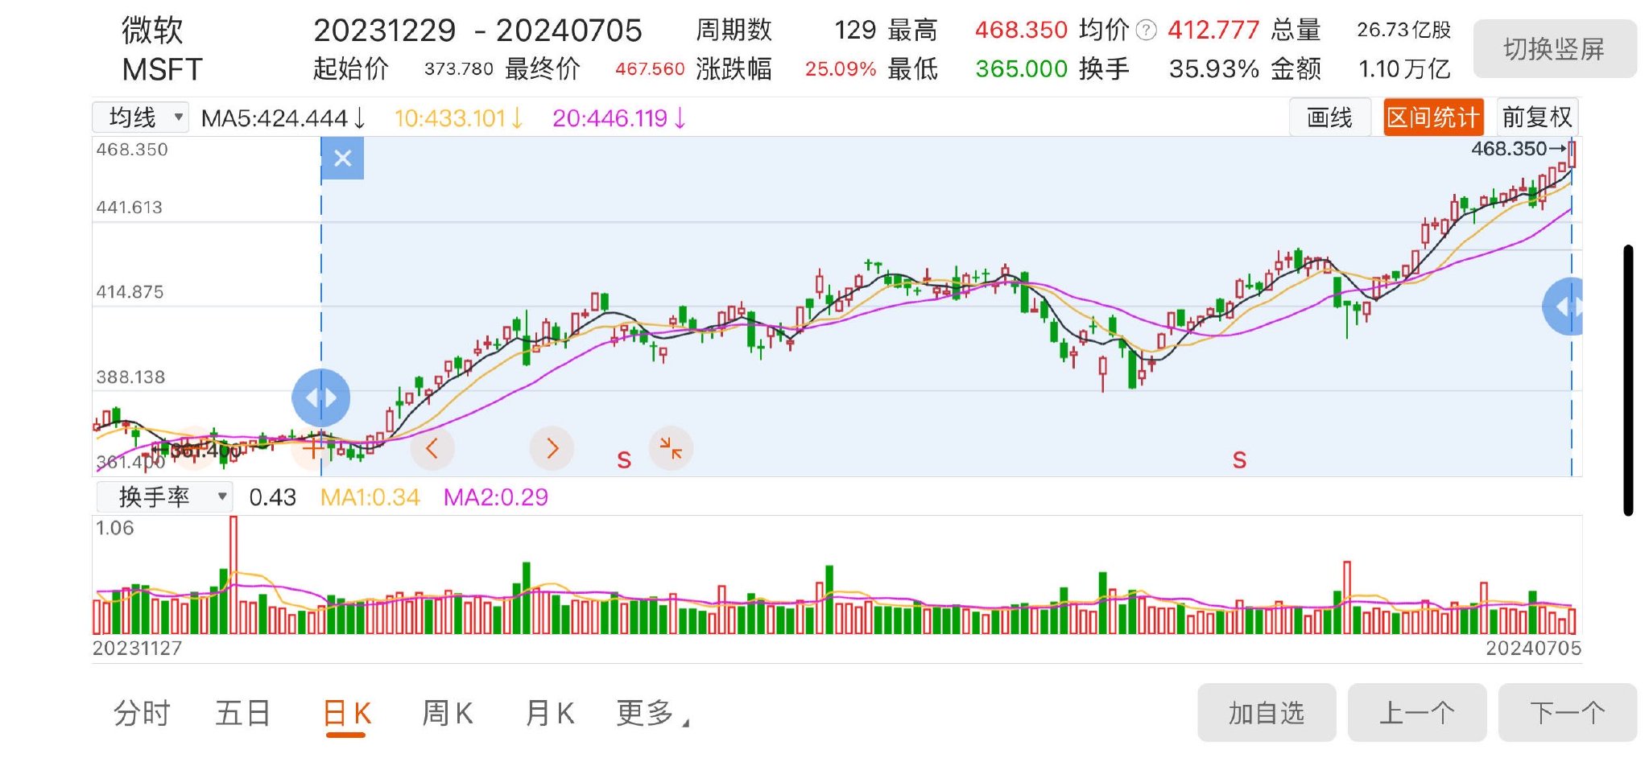
Task: Switch to the 周K weekly tab
Action: pyautogui.click(x=448, y=712)
